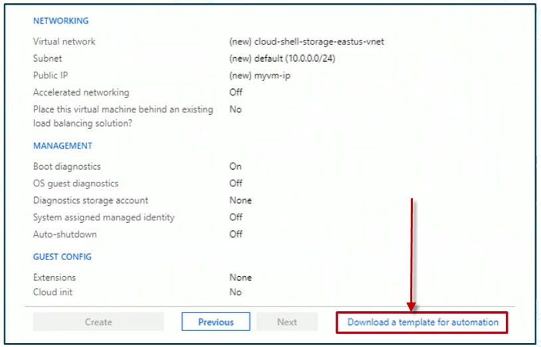Click the Extensions None value
The width and height of the screenshot is (541, 347).
(241, 277)
